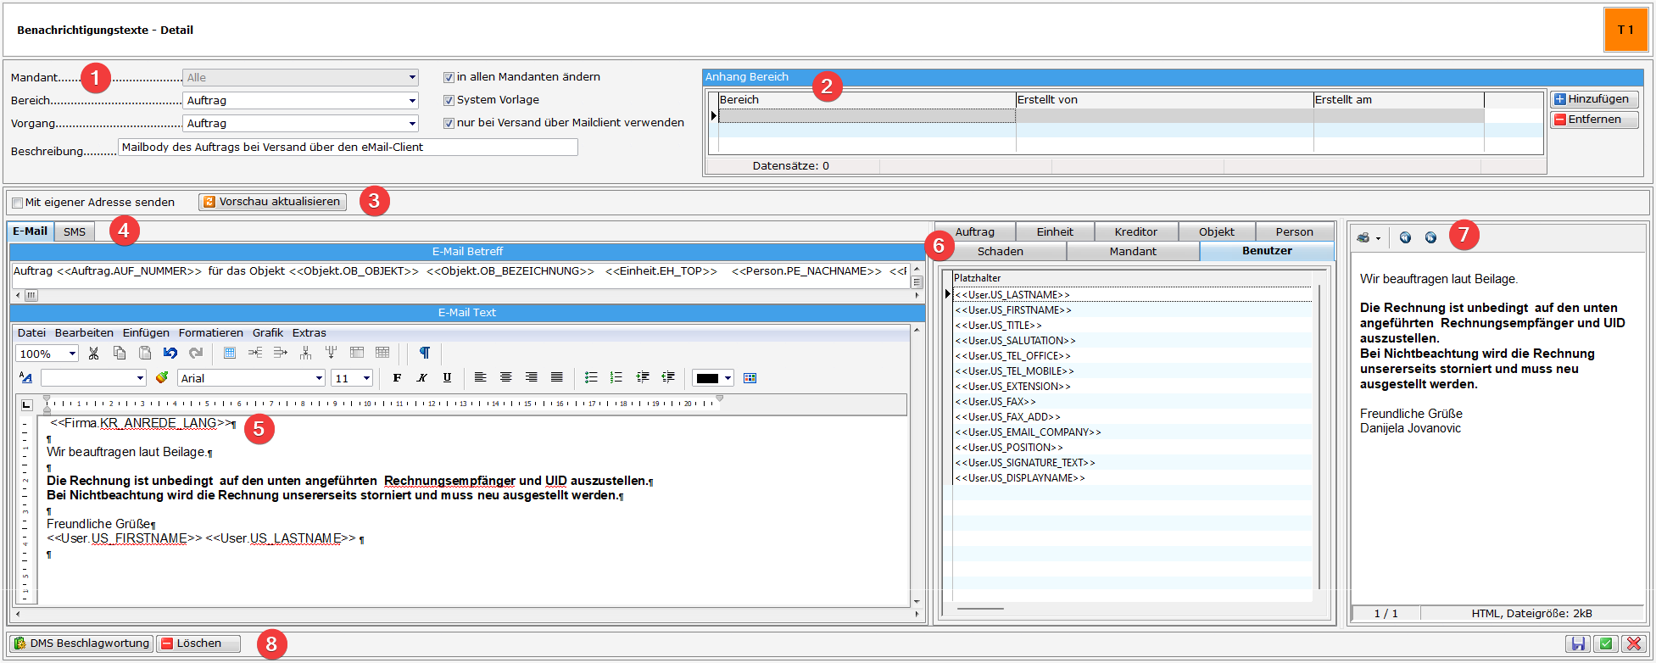Center-align text in the E-Mail editor
This screenshot has width=1656, height=663.
[x=506, y=378]
